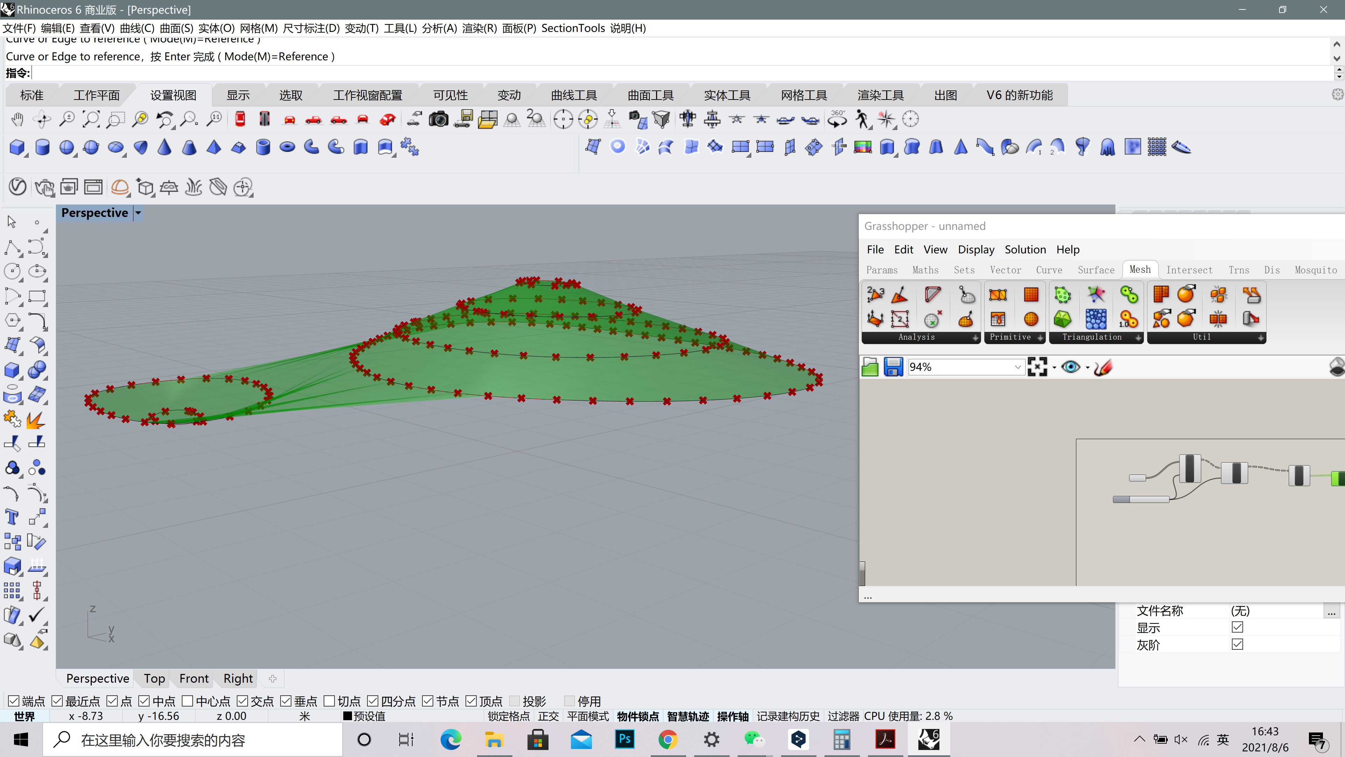Click the Text object tool in left sidebar
The height and width of the screenshot is (757, 1345).
point(12,517)
